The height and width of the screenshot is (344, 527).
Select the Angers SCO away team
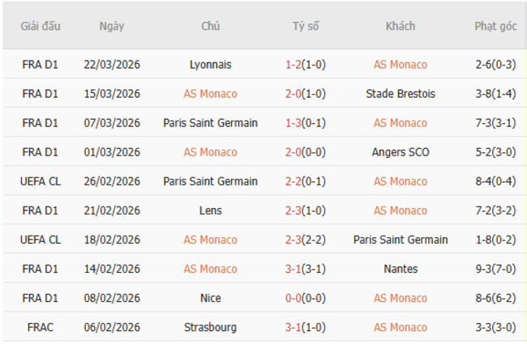401,152
